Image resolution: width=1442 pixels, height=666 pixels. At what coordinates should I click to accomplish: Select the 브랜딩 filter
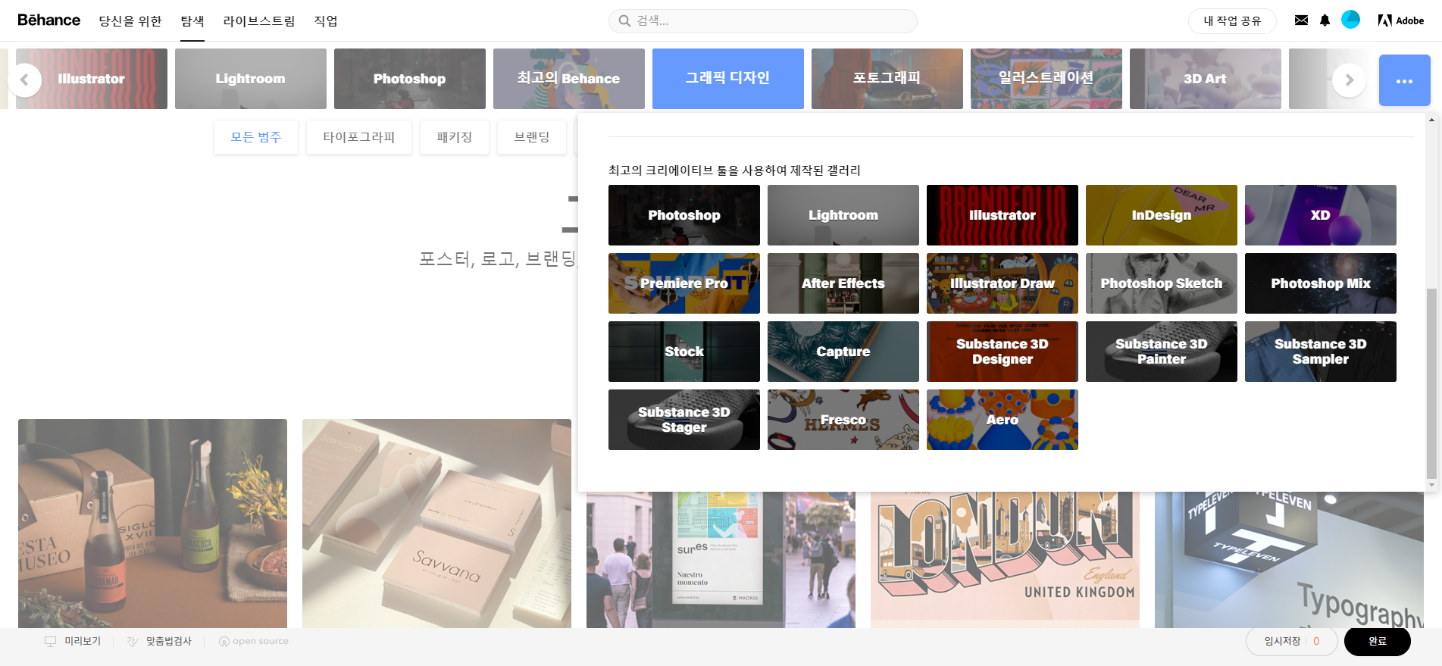point(532,137)
